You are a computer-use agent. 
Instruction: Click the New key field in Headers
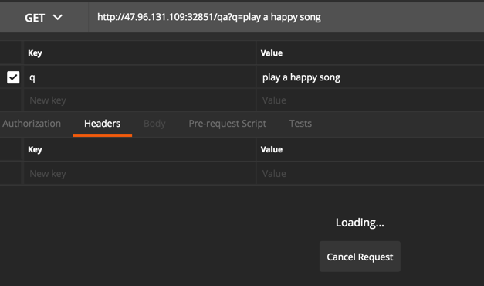(140, 173)
